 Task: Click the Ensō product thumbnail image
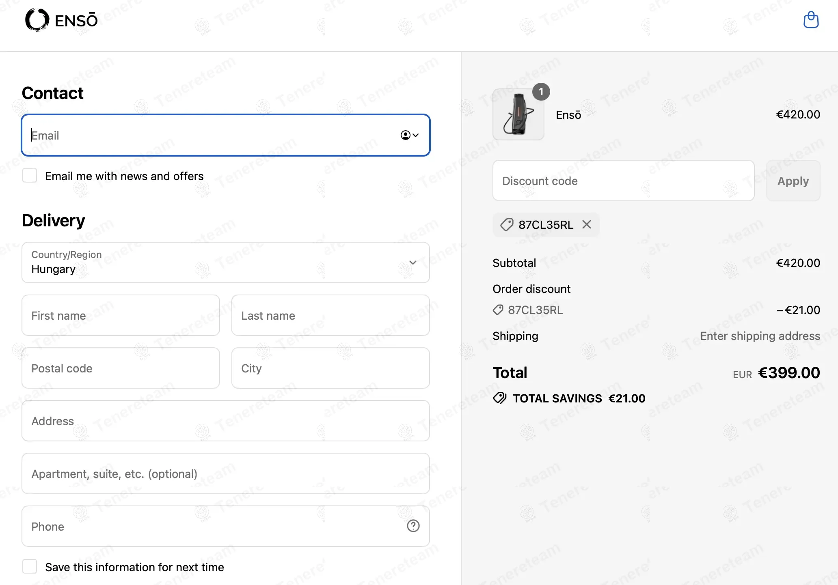tap(518, 114)
